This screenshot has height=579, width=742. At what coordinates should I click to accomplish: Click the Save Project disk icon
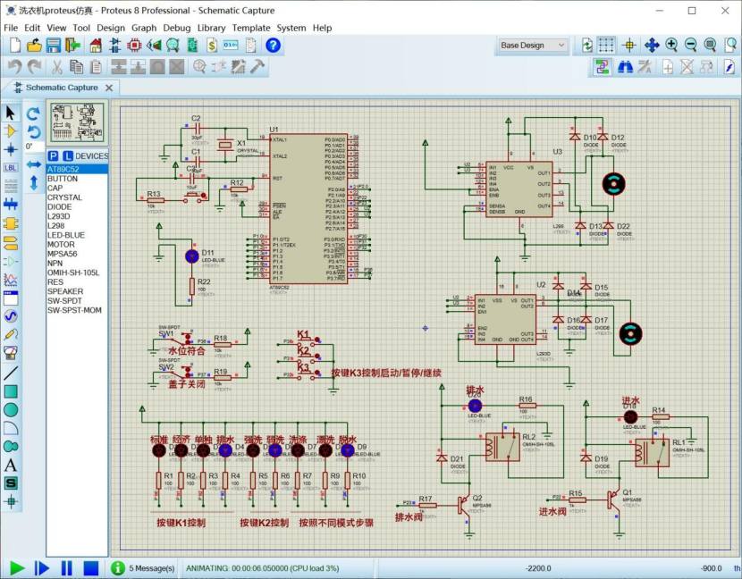coord(55,46)
